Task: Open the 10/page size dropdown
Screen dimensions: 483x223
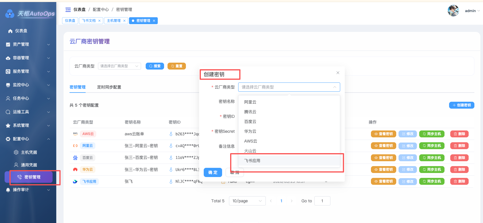Action: tap(247, 201)
